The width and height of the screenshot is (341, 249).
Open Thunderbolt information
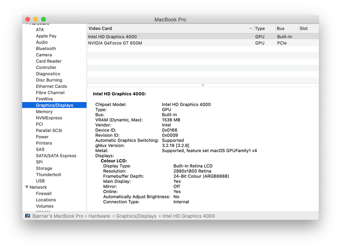(x=49, y=174)
